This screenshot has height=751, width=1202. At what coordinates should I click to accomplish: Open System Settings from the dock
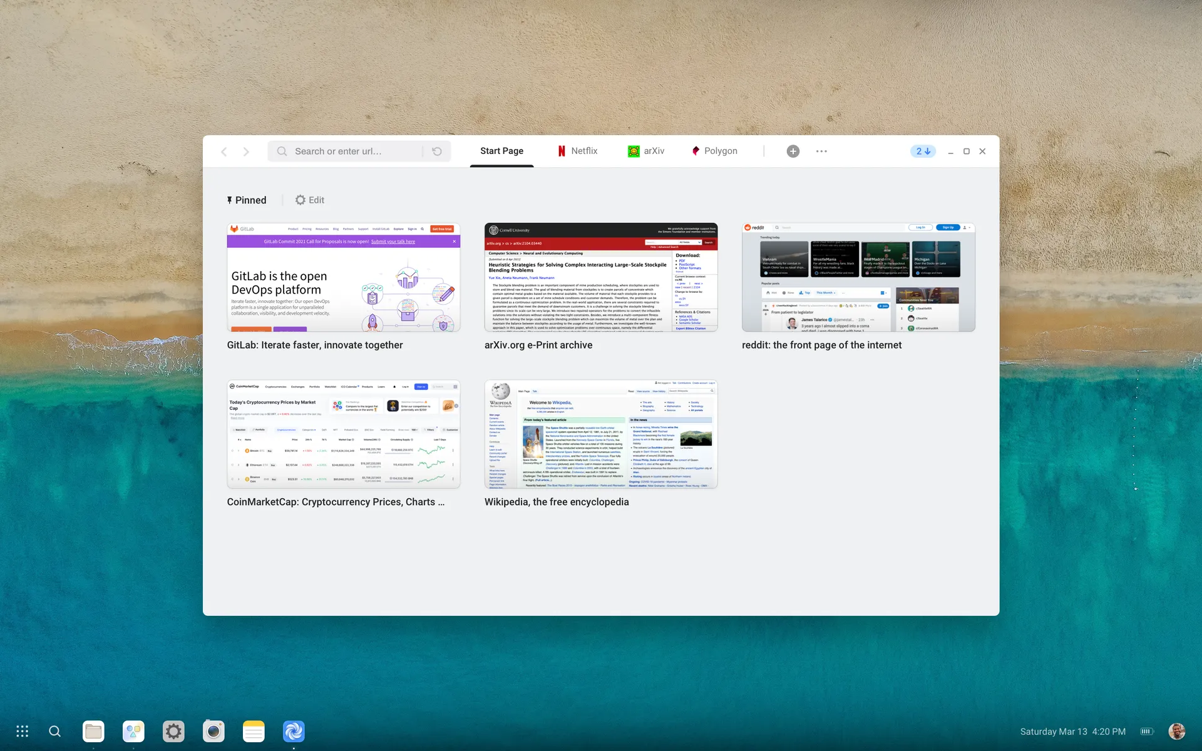click(x=173, y=731)
